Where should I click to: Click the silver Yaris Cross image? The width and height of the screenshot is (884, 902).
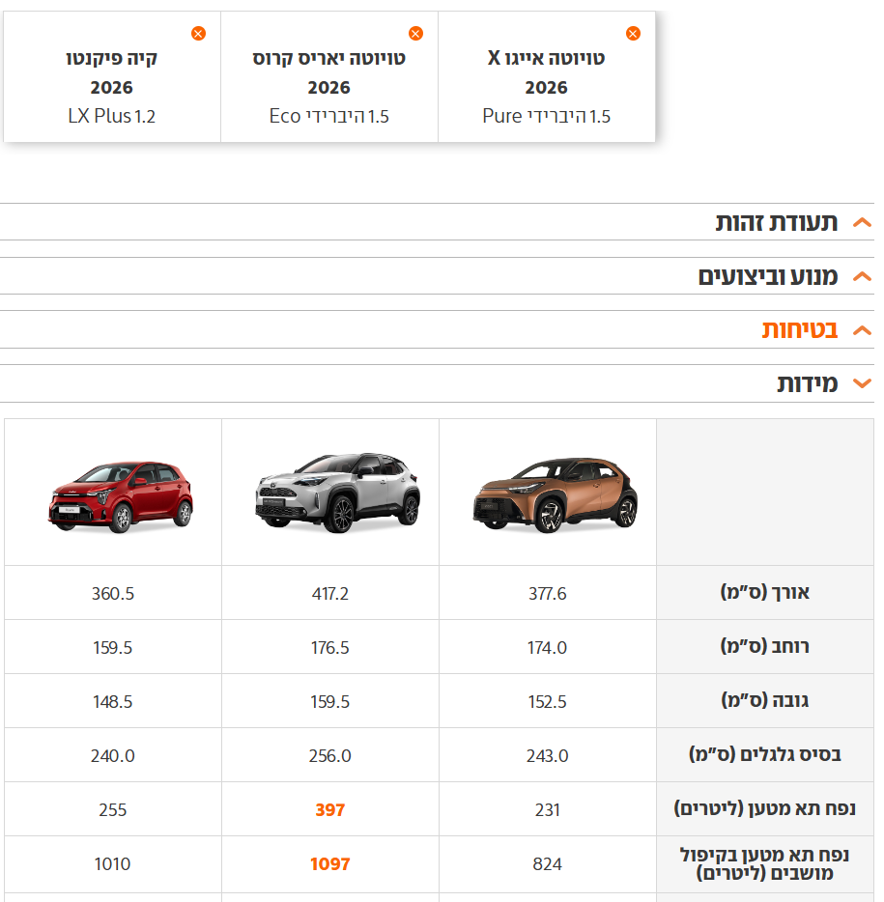[337, 493]
